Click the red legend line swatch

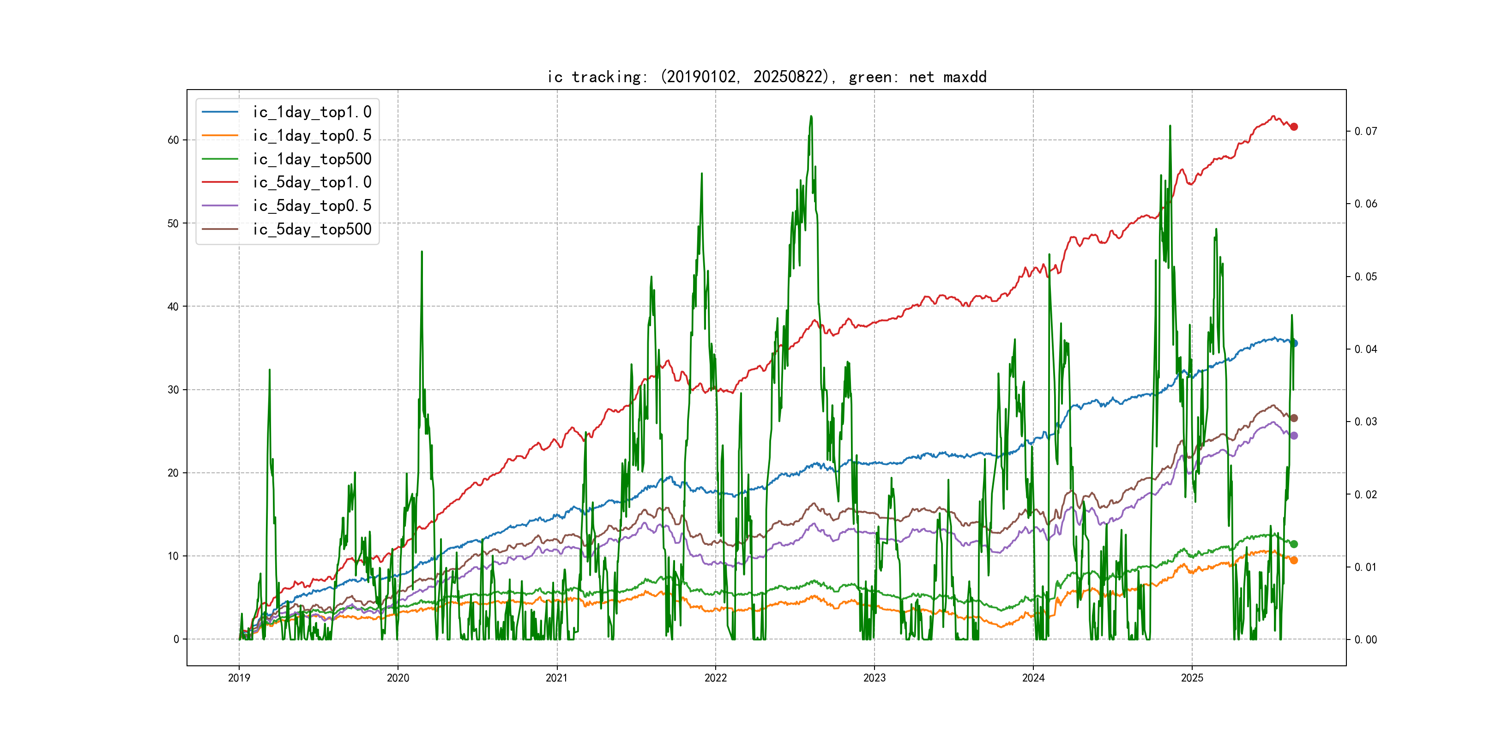(x=219, y=182)
